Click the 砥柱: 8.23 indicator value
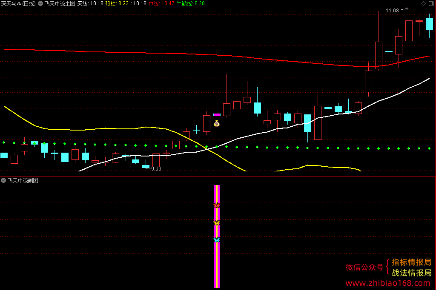The image size is (436, 290). click(117, 3)
